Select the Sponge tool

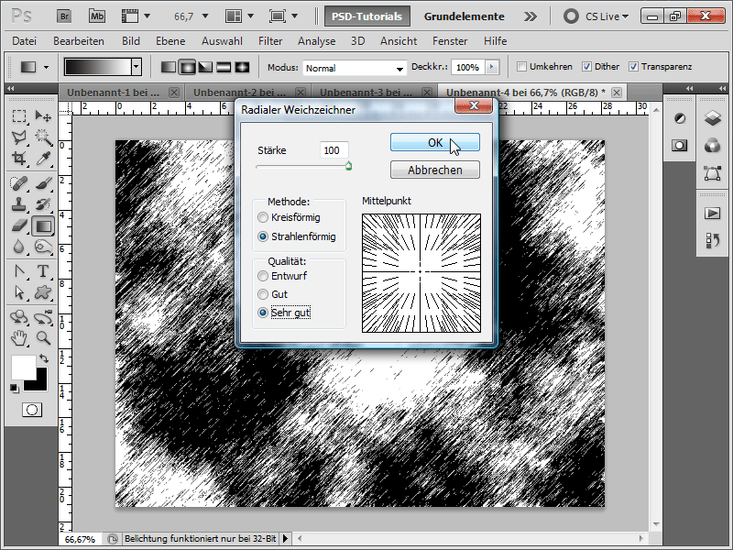(x=43, y=247)
